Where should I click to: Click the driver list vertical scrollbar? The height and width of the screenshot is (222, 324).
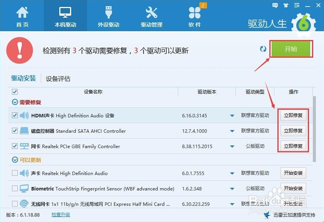(314, 129)
